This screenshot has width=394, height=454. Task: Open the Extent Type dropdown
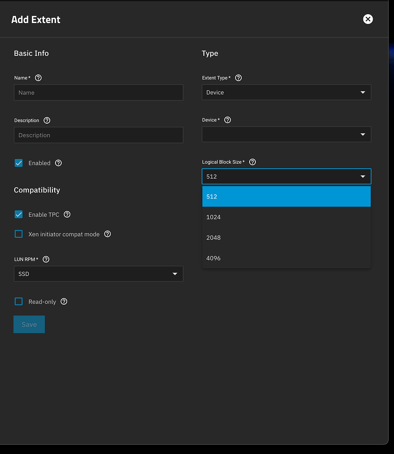coord(286,92)
